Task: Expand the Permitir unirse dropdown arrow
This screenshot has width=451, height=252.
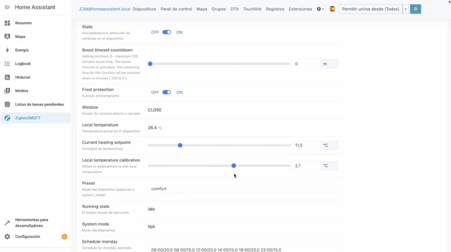Action: pyautogui.click(x=406, y=9)
